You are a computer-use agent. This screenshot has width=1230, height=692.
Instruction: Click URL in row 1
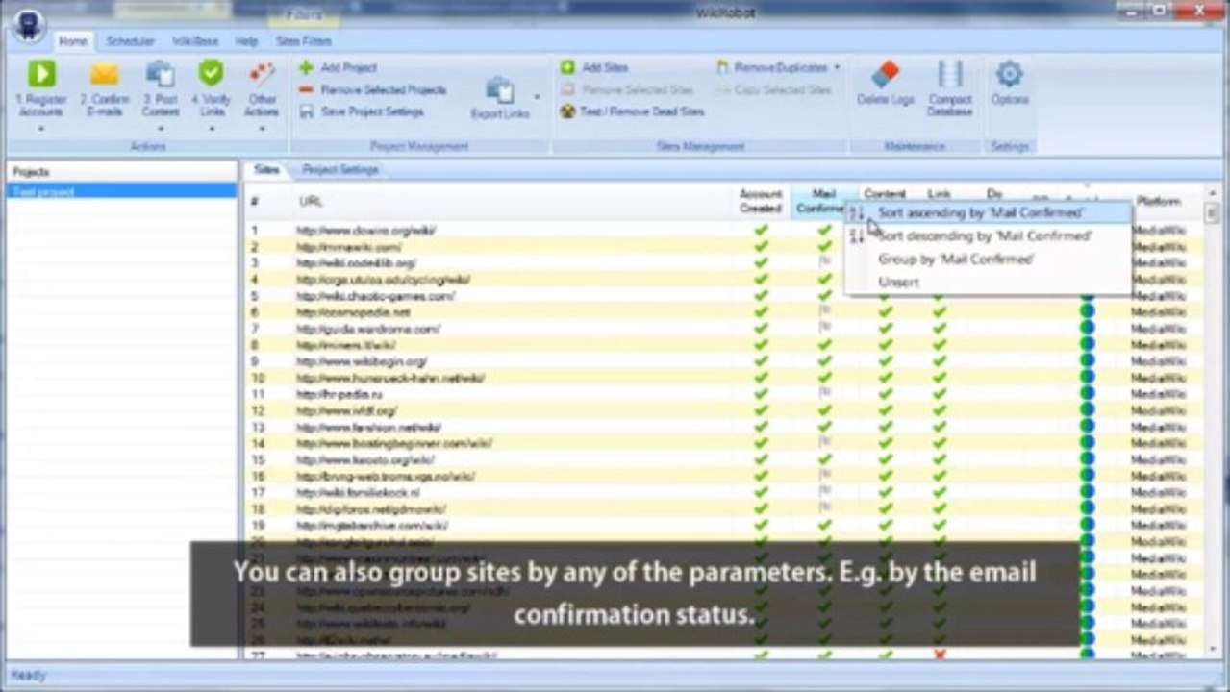click(366, 231)
